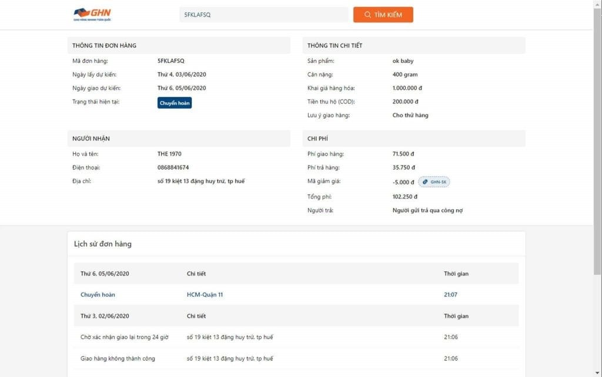Open the GHN-5K discount code badge
Viewport: 602px width, 377px height.
434,182
